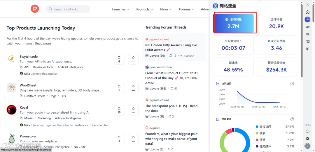
Task: Select the traffic chart icon in sidebar
Action: point(307,19)
